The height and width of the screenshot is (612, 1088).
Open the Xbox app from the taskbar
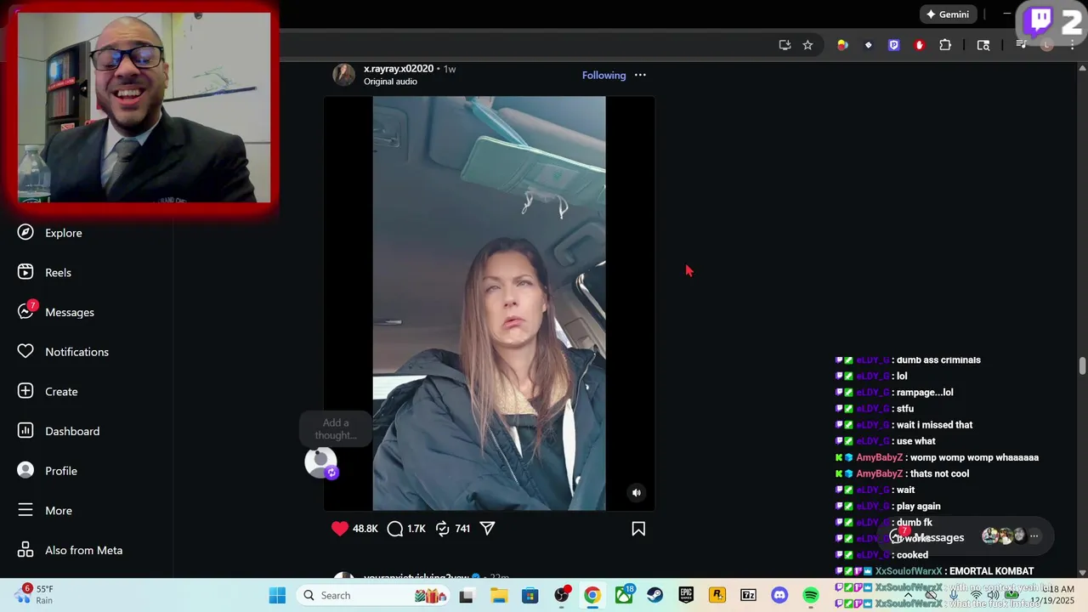[x=624, y=596]
